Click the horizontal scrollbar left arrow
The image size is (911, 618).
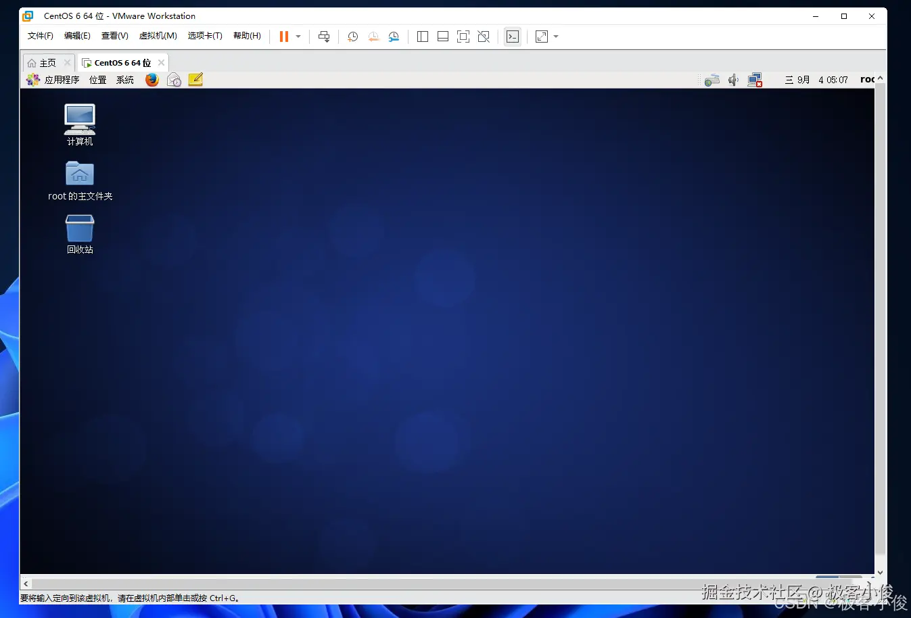click(x=26, y=584)
